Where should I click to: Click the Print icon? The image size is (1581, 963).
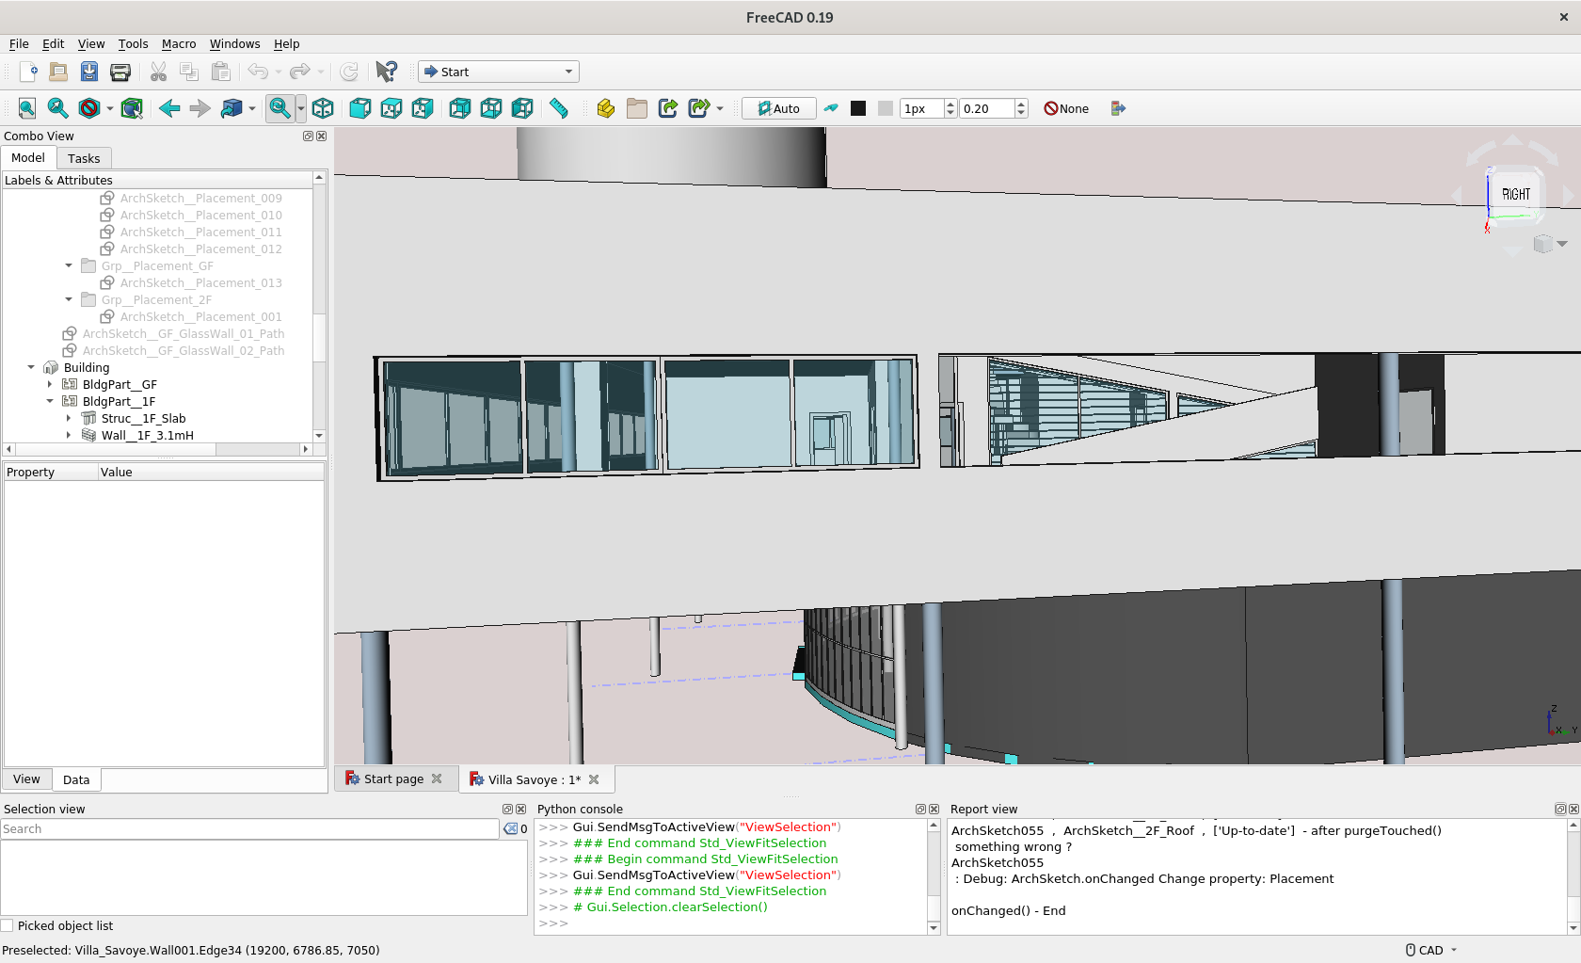pos(120,72)
